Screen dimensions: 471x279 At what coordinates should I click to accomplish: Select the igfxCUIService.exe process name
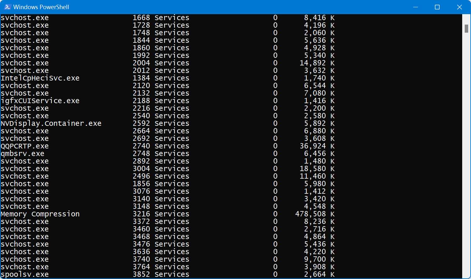[40, 101]
